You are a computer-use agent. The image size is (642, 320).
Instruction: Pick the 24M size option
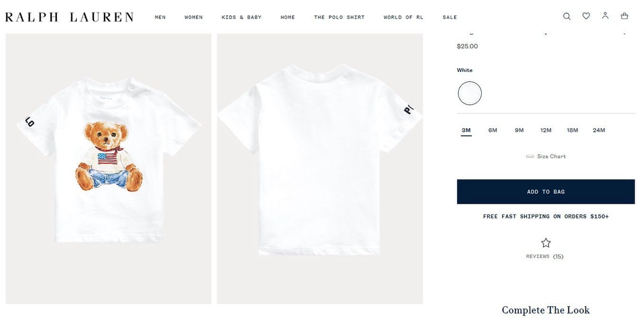click(x=599, y=130)
